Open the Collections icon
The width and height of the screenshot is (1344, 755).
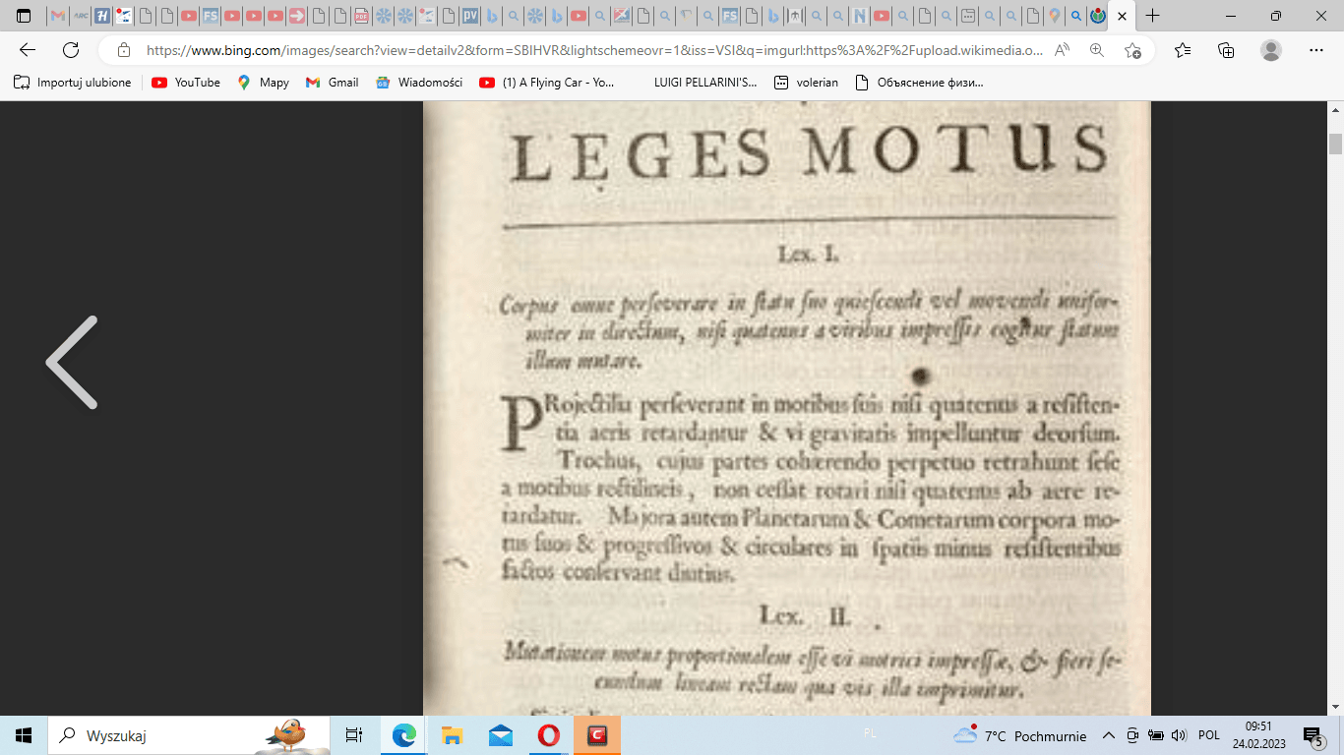1226,50
